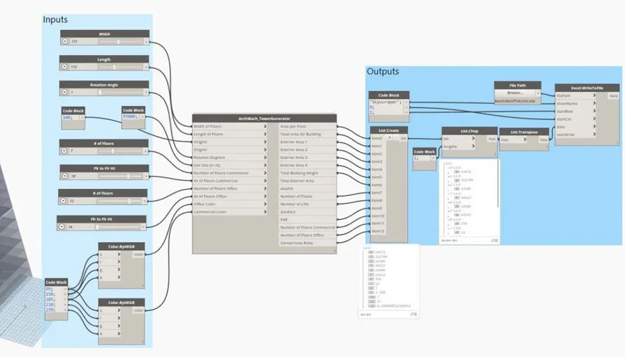Click the sheetName input port arrow
This screenshot has height=357, width=625.
tap(594, 103)
